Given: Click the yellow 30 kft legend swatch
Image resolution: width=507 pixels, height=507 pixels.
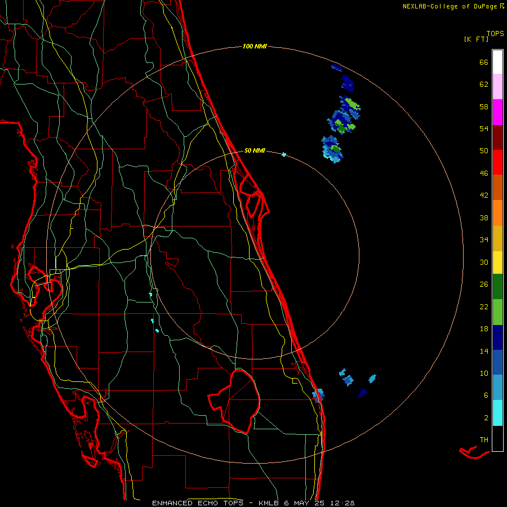Looking at the screenshot, I should point(497,263).
